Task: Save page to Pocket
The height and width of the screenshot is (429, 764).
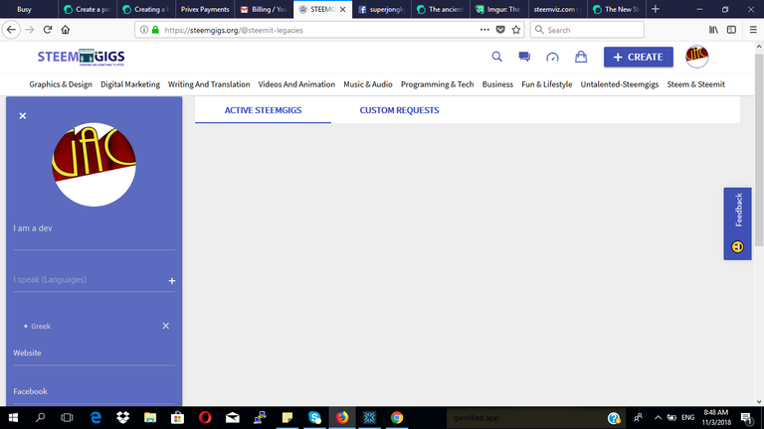Action: tap(500, 30)
